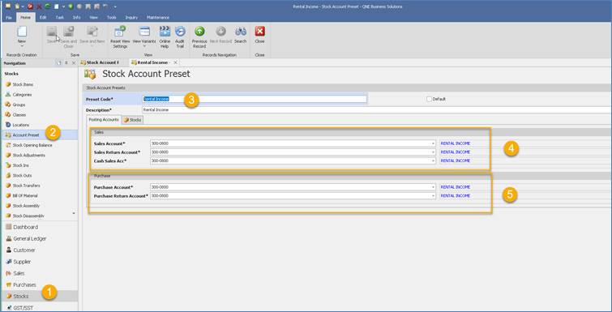Toggle the Default checkbox
This screenshot has height=312, width=612.
click(429, 99)
